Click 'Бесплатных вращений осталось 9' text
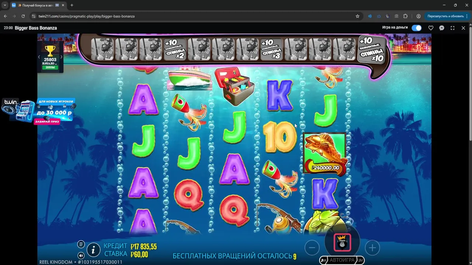The height and width of the screenshot is (265, 472). 235,256
